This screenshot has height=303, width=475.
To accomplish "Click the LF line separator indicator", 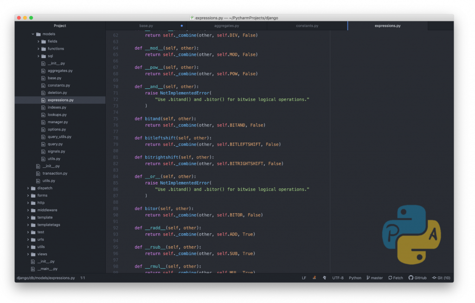I will pyautogui.click(x=303, y=277).
